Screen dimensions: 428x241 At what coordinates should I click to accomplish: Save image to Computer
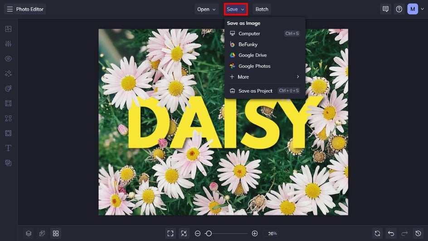[x=264, y=33]
